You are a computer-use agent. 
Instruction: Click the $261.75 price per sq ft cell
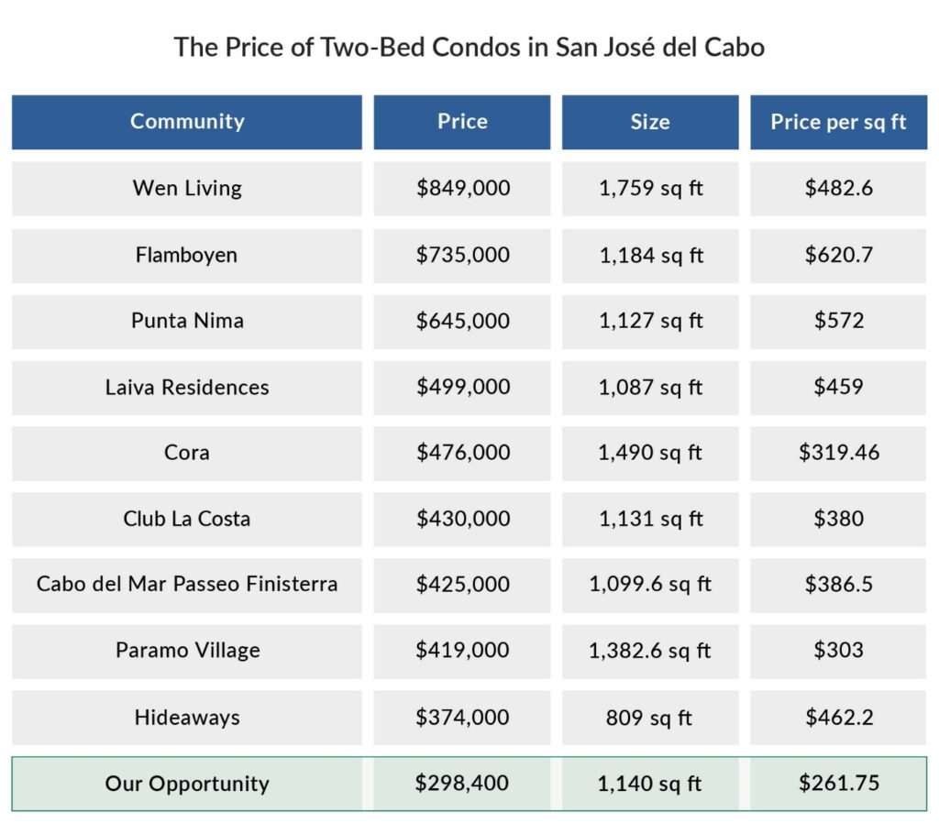point(838,784)
